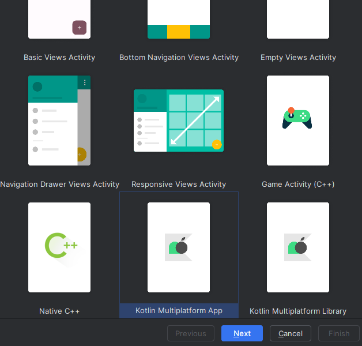
Task: Click the disabled Previous button
Action: tap(191, 333)
